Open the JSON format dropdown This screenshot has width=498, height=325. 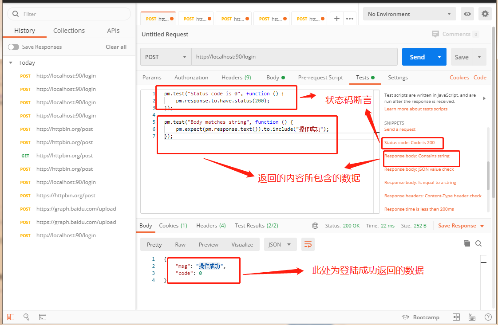280,244
